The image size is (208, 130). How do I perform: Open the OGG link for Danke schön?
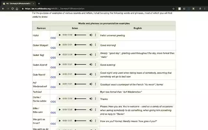coord(53,102)
